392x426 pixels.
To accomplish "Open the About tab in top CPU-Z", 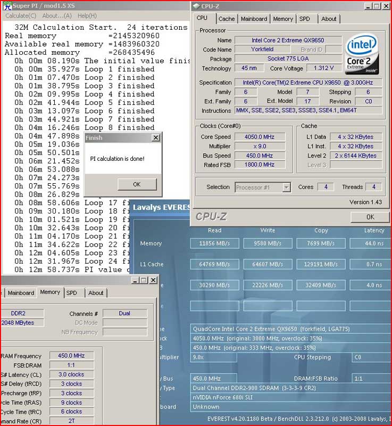I will [x=329, y=19].
